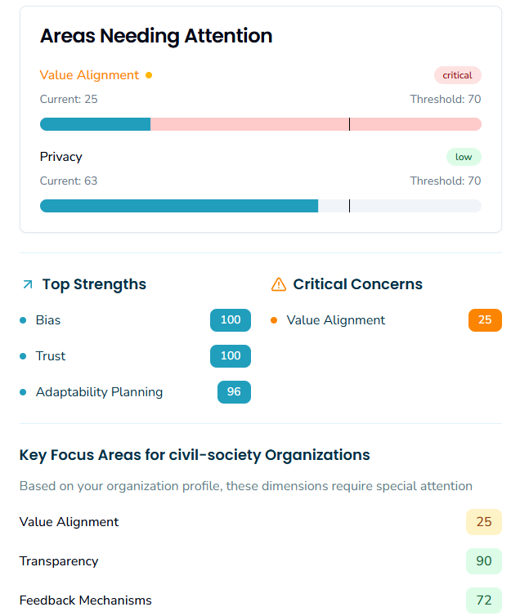Click the orange Value Alignment concern bullet
Screen dimensions: 520x616
coord(274,320)
